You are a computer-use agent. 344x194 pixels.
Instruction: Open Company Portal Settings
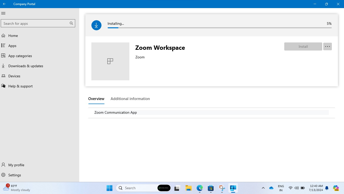coord(39,175)
